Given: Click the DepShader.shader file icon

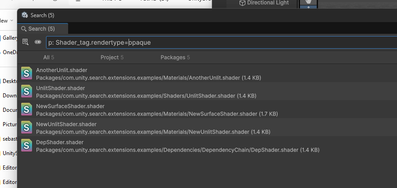Looking at the screenshot, I should coord(27,146).
